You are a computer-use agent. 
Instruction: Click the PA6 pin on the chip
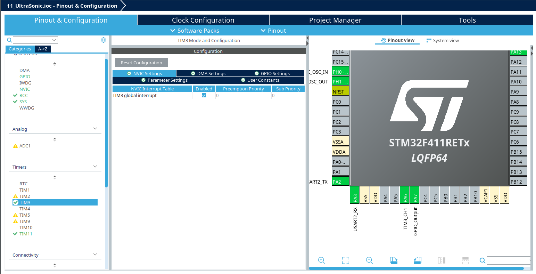pos(405,195)
